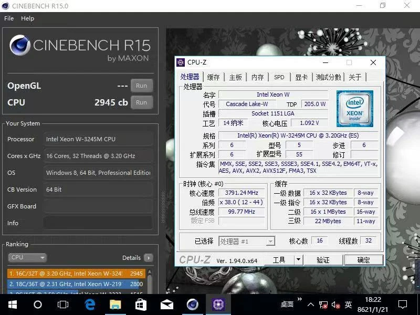Click the Info input field
The width and height of the screenshot is (420, 315).
[x=98, y=223]
